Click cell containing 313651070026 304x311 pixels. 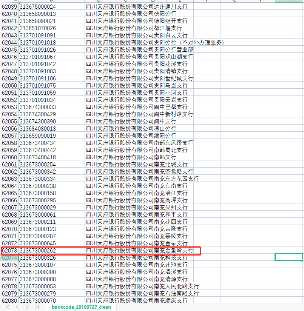tap(52, 28)
